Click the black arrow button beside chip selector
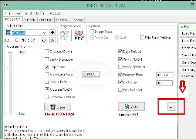 pos(52,32)
